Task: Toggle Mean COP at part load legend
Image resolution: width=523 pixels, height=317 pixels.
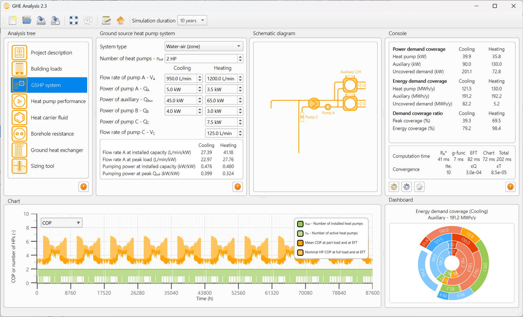Action: coord(300,243)
